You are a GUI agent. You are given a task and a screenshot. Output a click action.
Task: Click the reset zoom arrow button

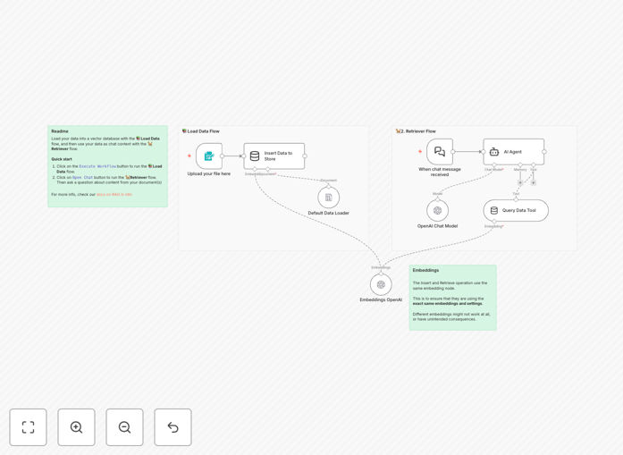173,427
